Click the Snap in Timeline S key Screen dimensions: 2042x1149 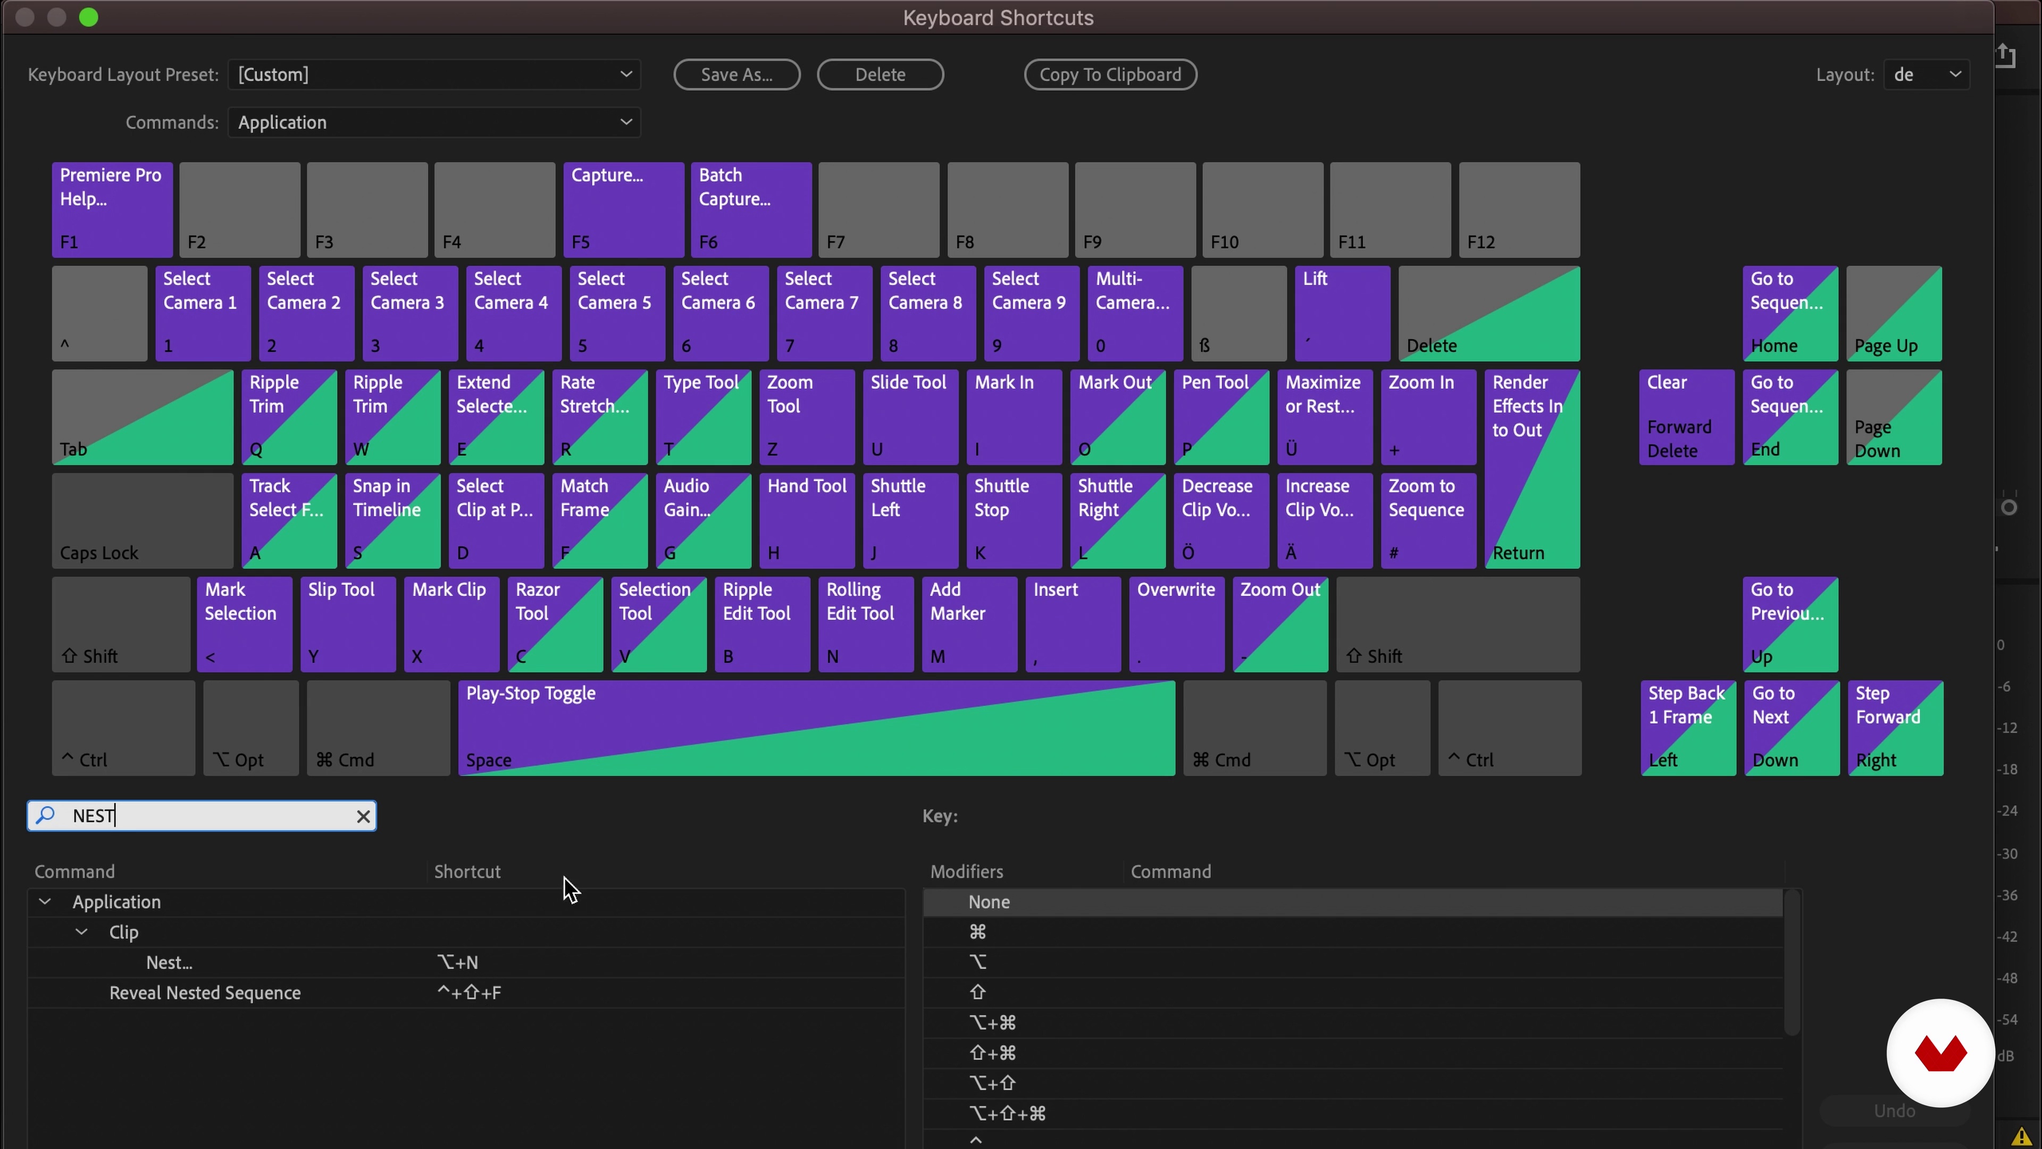[x=393, y=521]
